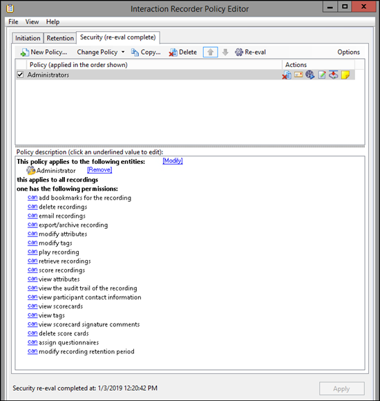Screen dimensions: 380x401
Task: Click the yellow sticky note action icon
Action: pyautogui.click(x=345, y=75)
